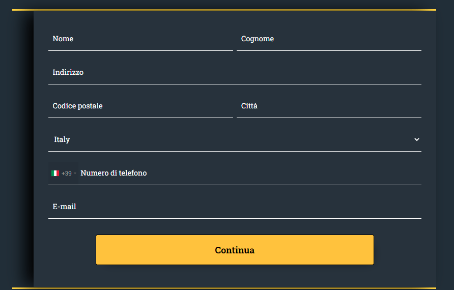
Task: Expand the Italy country dropdown
Action: coord(235,139)
